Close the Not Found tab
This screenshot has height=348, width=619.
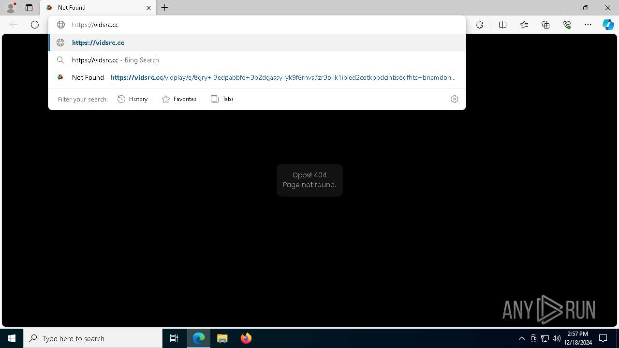tap(148, 8)
